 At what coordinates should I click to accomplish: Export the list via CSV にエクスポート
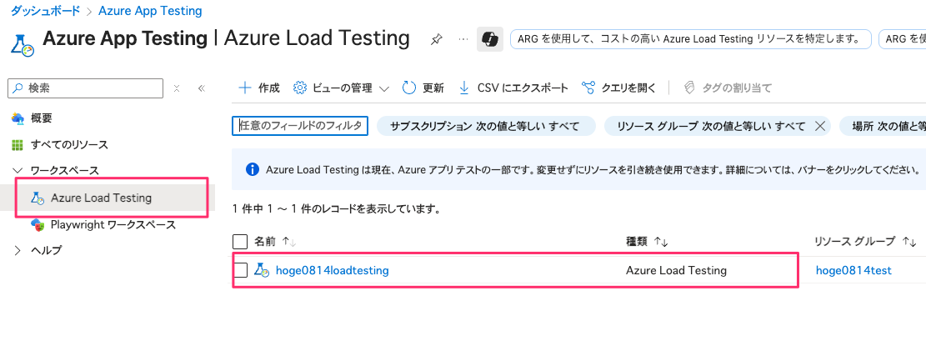point(513,88)
